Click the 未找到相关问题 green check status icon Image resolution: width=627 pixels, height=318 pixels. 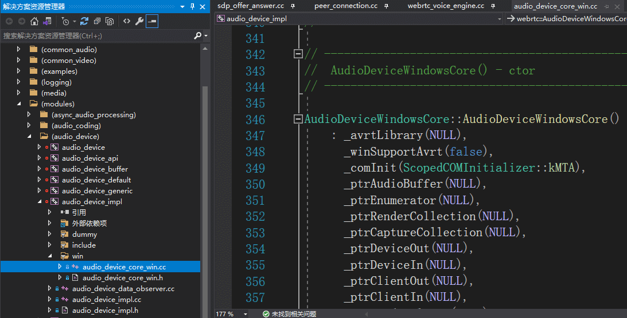[266, 314]
